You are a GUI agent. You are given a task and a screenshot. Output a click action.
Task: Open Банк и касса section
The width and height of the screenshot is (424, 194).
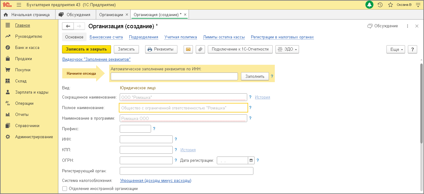[x=27, y=48]
